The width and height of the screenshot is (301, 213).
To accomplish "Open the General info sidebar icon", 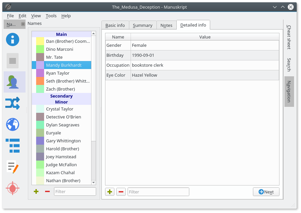I will tap(13, 39).
